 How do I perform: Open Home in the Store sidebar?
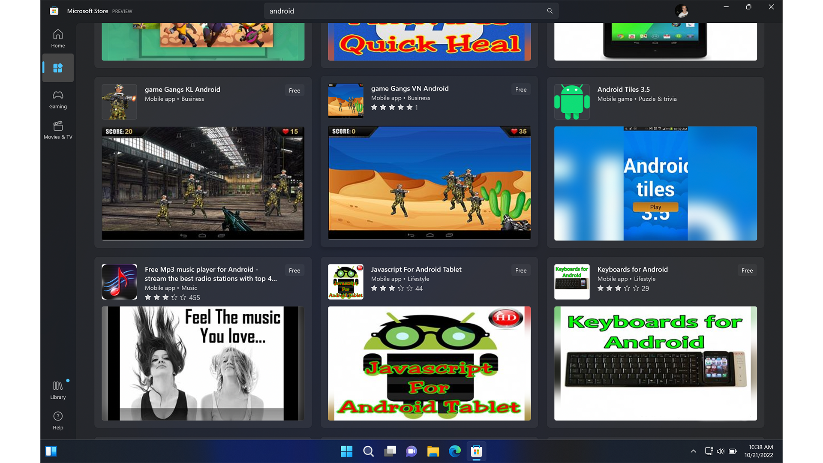point(58,39)
